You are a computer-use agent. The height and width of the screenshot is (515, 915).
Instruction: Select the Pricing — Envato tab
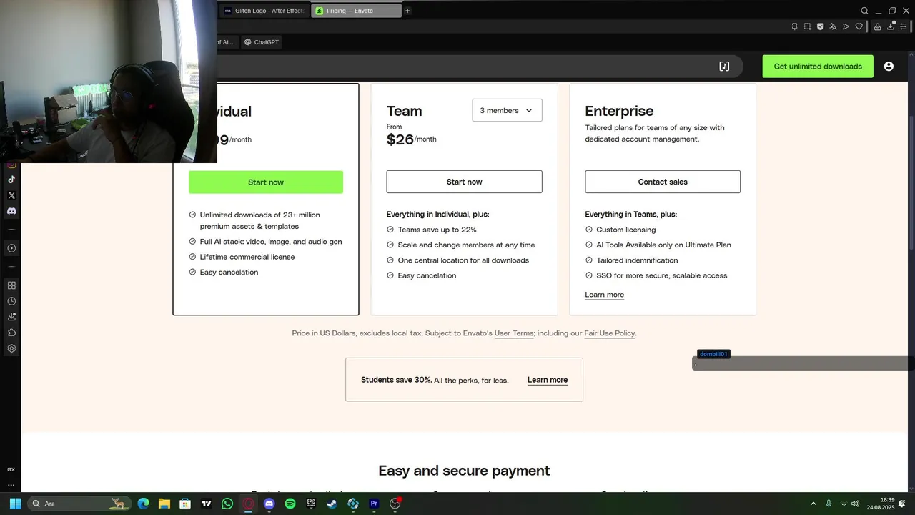(356, 11)
